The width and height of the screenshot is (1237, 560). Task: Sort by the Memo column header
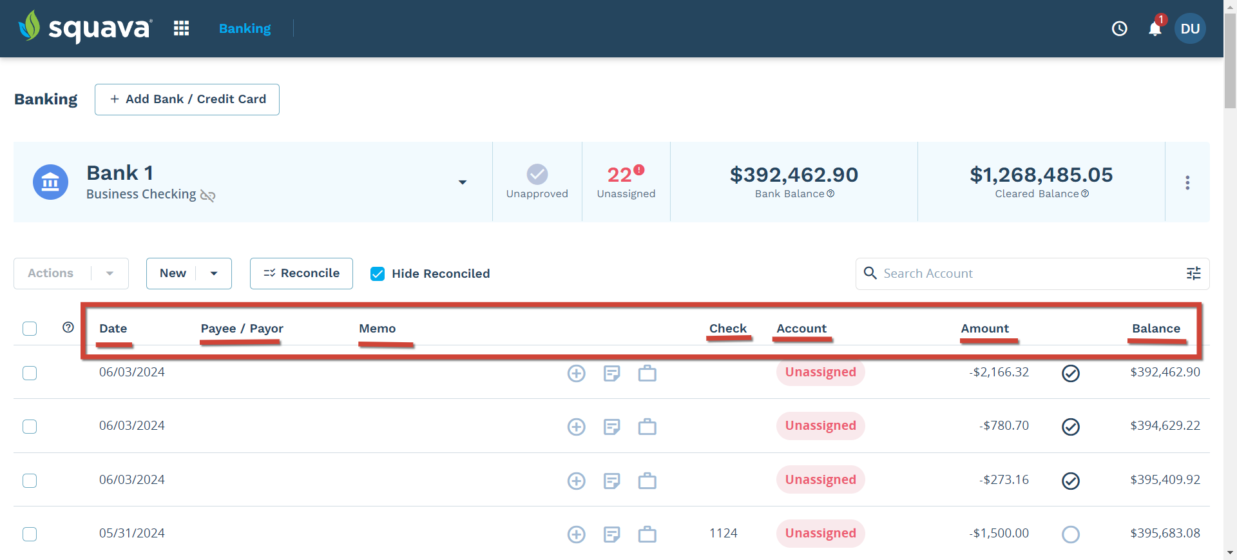coord(378,328)
